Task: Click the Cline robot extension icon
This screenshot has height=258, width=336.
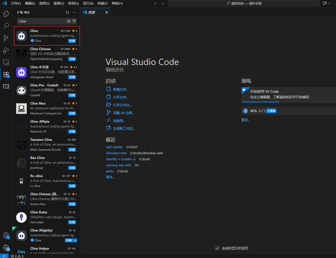Action: (22, 36)
